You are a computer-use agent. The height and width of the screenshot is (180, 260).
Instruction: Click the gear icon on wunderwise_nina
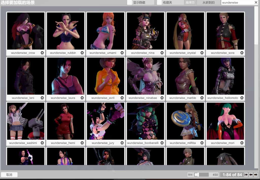pos(162,53)
